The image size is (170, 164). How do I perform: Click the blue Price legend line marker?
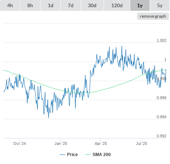(x=62, y=155)
